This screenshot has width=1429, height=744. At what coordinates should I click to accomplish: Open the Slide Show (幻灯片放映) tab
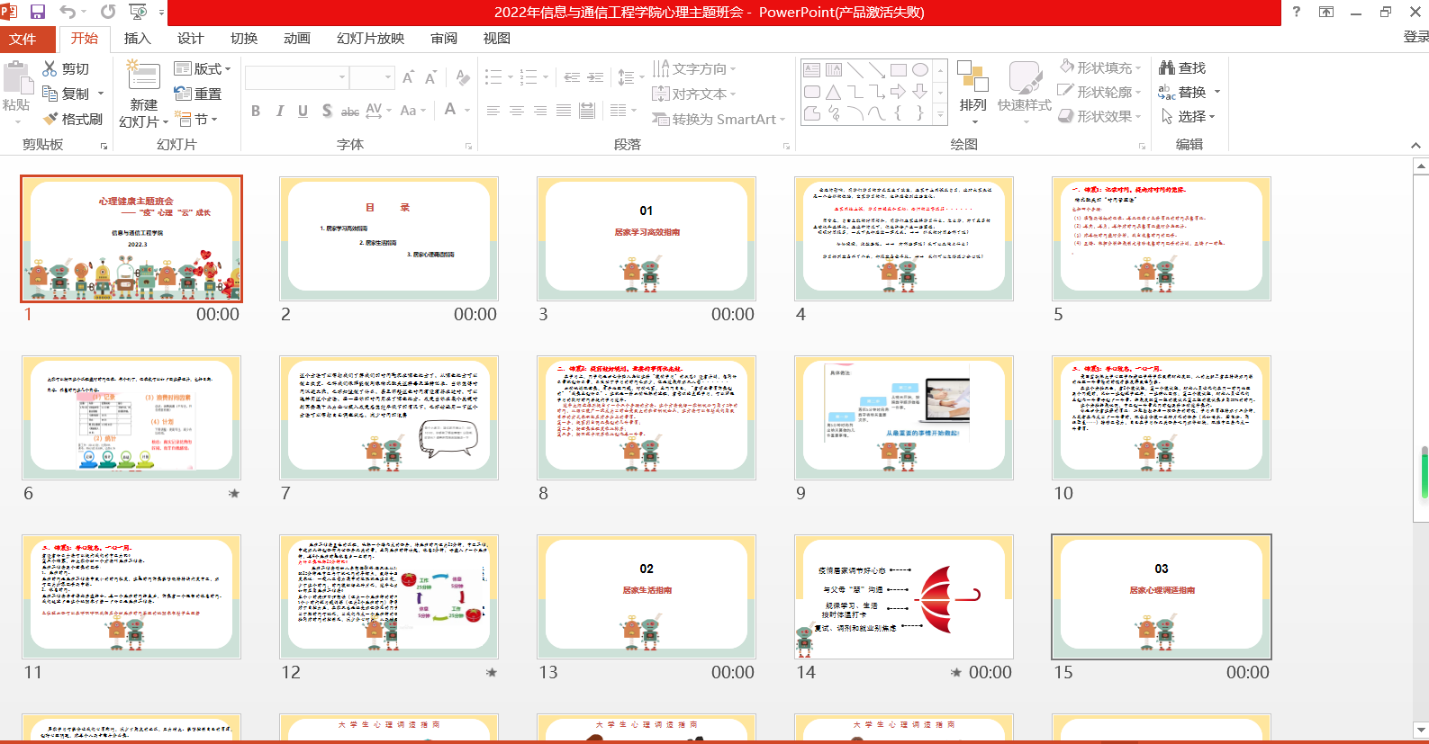tap(370, 38)
